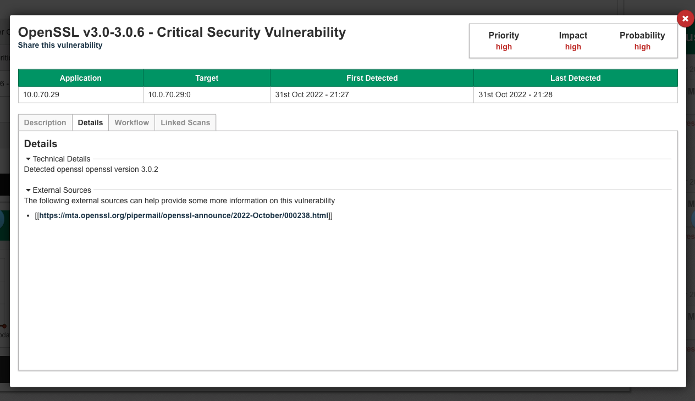Open the Workflow tab
The image size is (695, 401).
pos(131,122)
